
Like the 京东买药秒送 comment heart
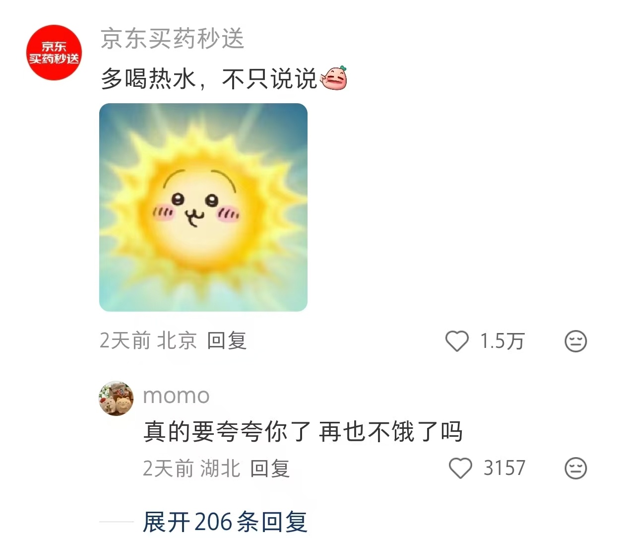pos(457,341)
